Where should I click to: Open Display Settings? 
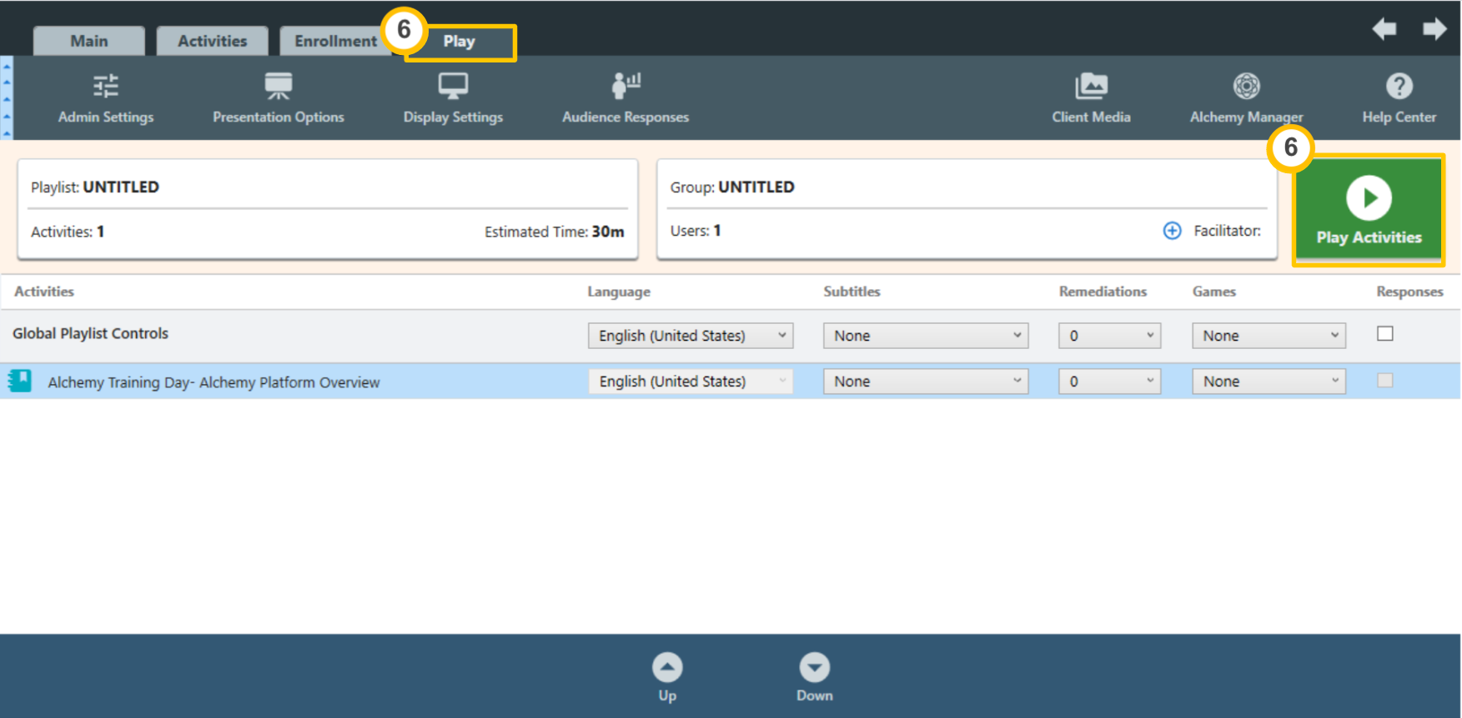pos(453,98)
